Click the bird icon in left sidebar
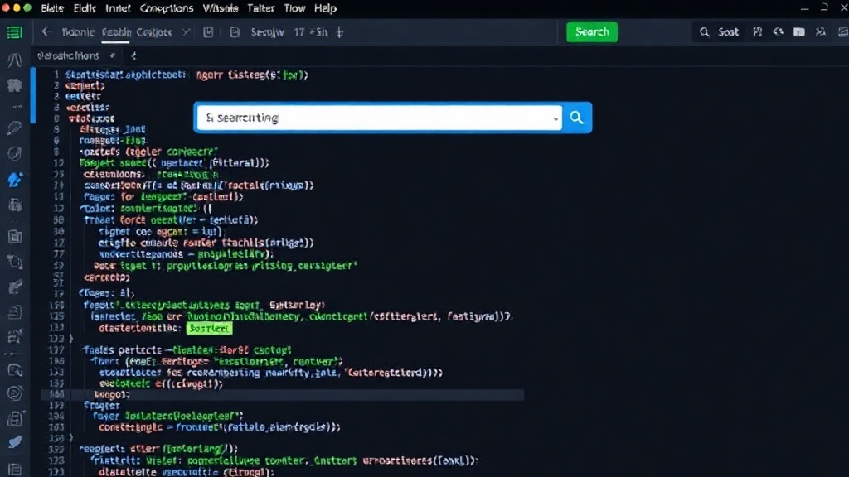 click(15, 442)
